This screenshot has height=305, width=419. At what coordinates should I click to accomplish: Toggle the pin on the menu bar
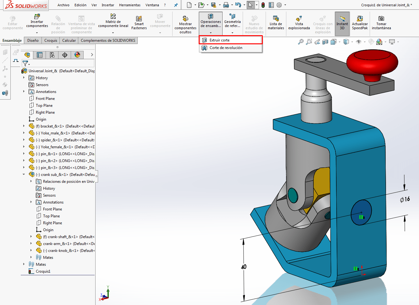click(x=176, y=5)
